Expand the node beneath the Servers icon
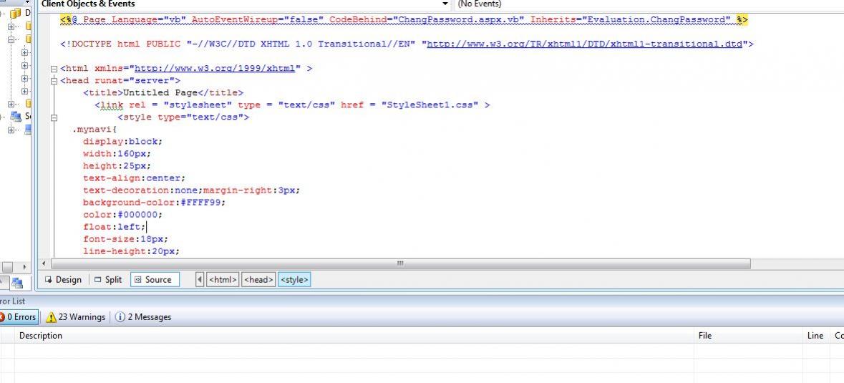The height and width of the screenshot is (383, 844). pyautogui.click(x=11, y=130)
